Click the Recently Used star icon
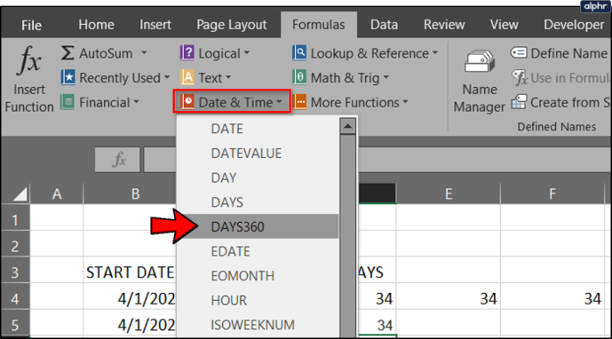The image size is (612, 339). (x=68, y=77)
